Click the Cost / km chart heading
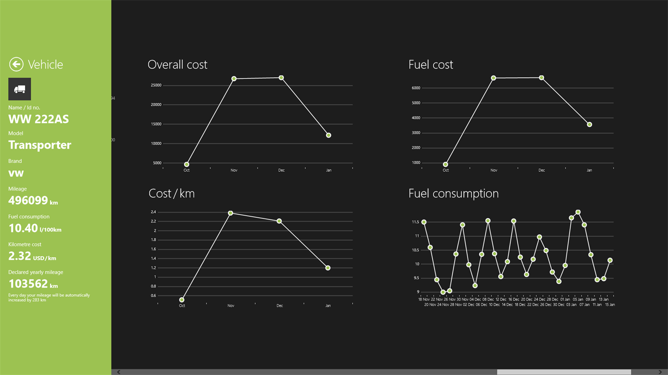This screenshot has width=668, height=375. [x=172, y=194]
